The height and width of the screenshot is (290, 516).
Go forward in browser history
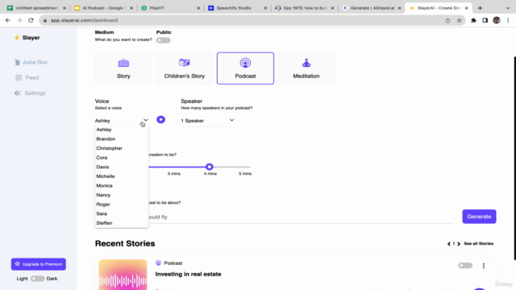tap(19, 20)
